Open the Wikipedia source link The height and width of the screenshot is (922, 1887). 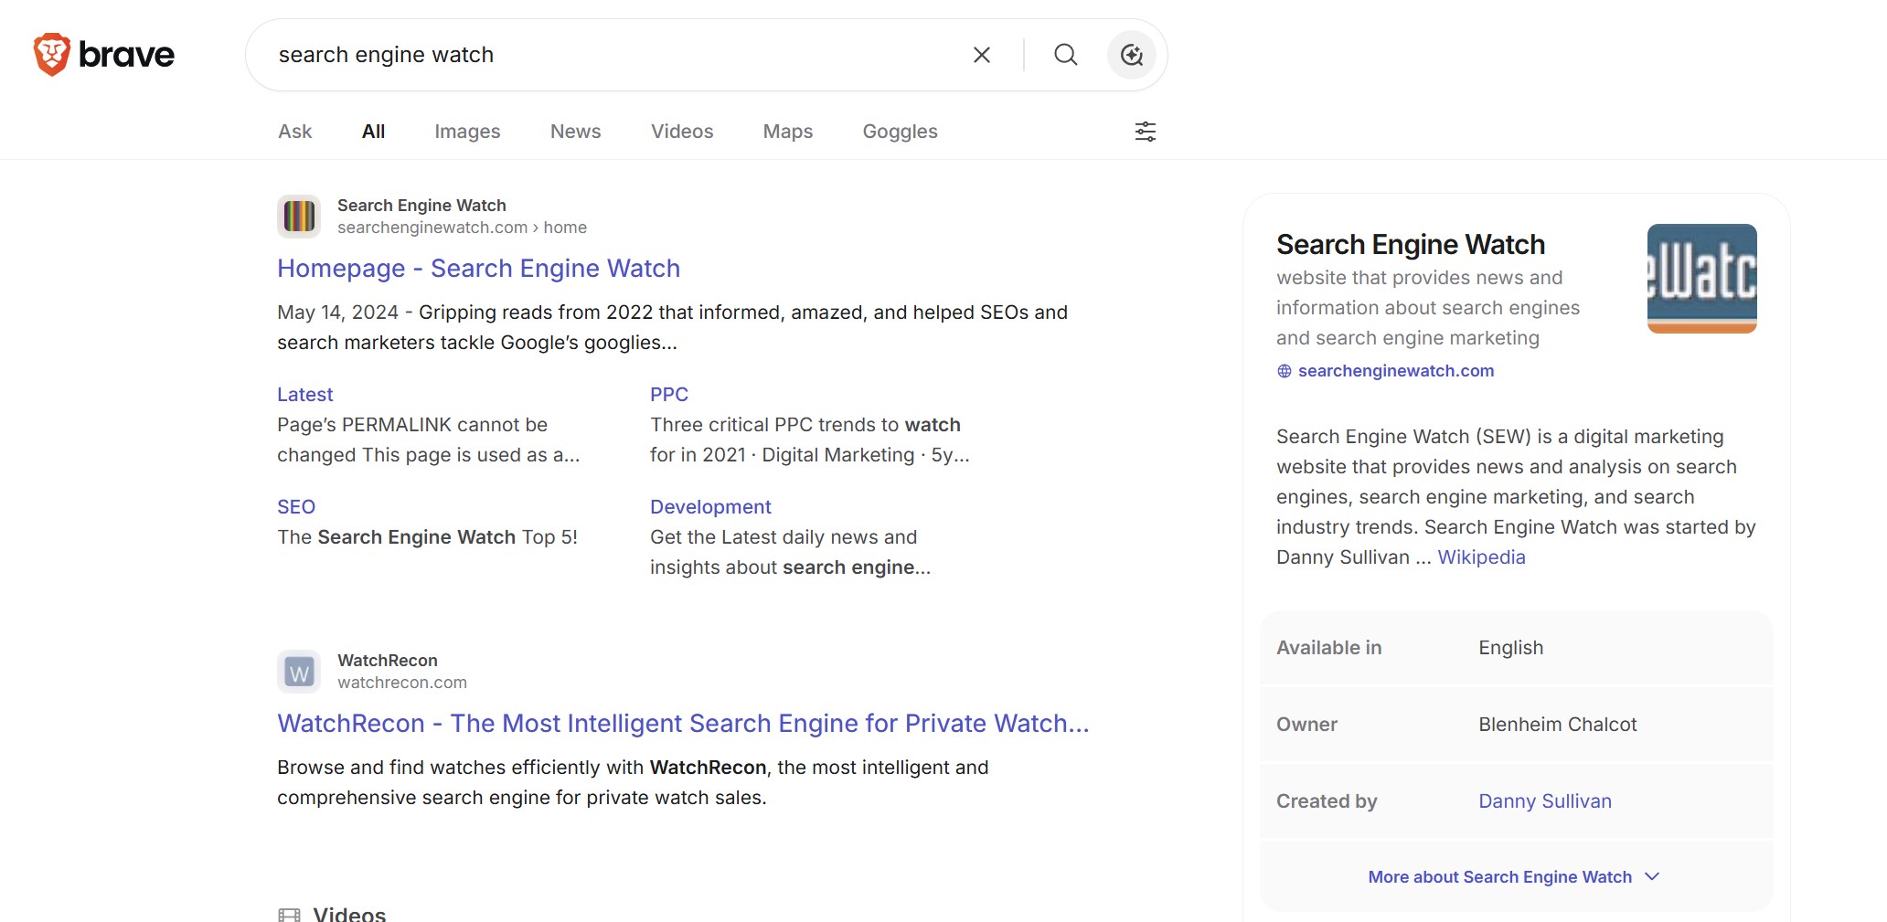(x=1481, y=557)
